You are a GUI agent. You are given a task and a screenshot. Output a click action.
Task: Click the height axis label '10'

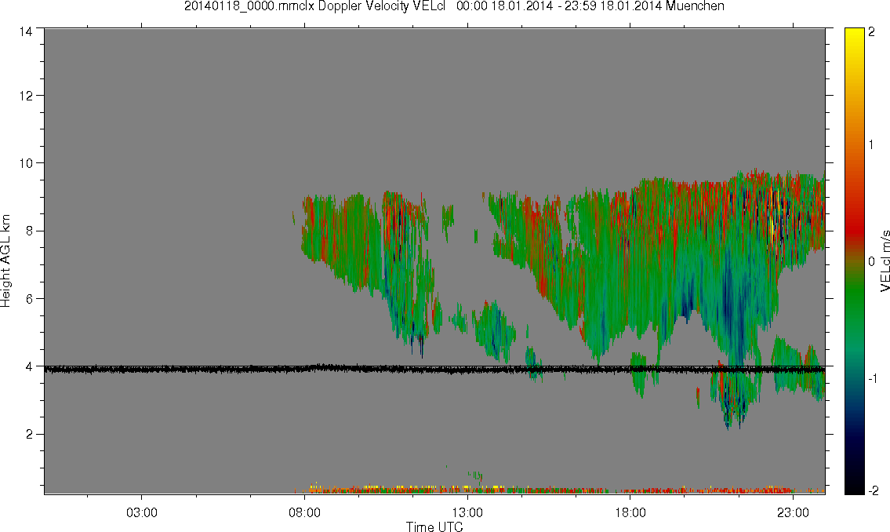coord(26,163)
